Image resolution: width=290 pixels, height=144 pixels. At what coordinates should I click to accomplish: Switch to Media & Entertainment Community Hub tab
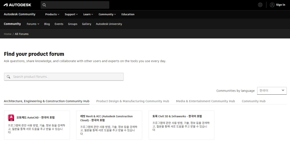tap(205, 101)
